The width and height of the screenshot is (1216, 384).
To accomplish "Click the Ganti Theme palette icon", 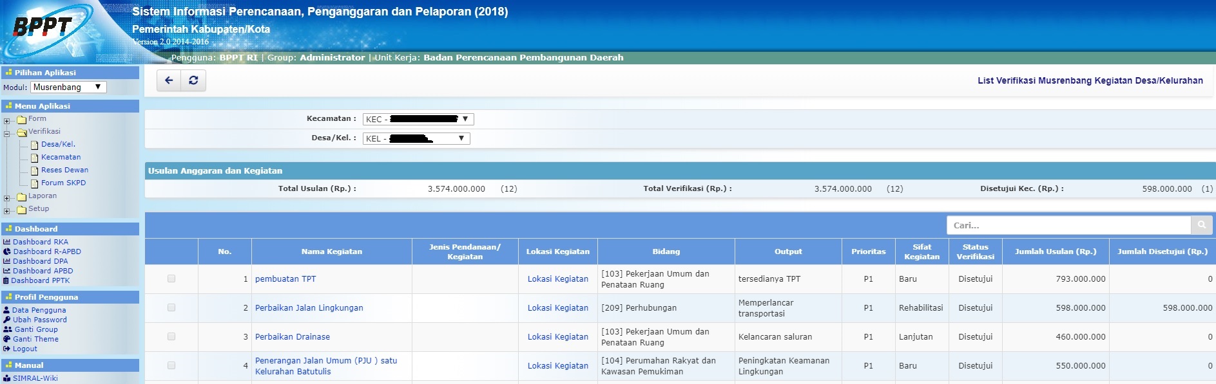I will (x=7, y=339).
